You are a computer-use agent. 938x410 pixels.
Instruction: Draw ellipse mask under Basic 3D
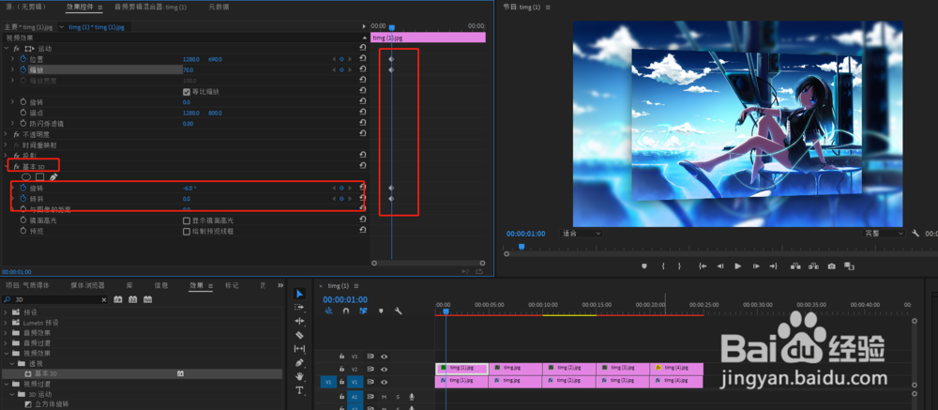point(26,177)
